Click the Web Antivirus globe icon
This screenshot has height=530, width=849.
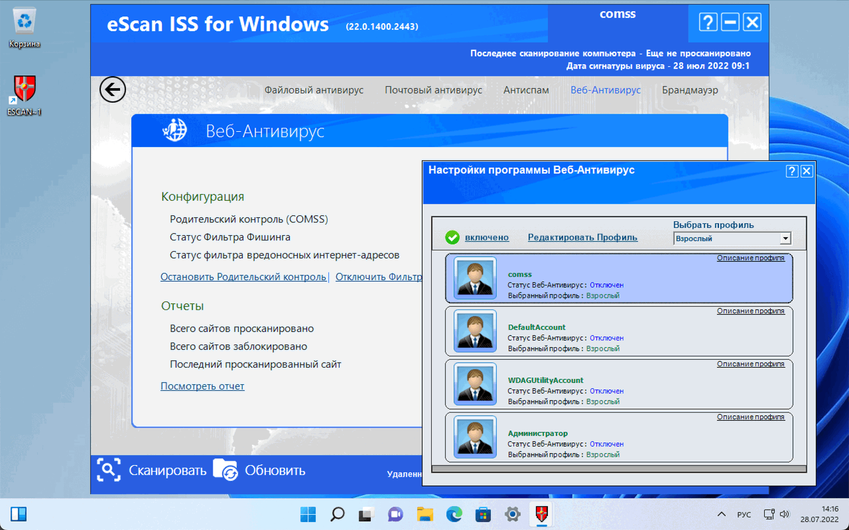click(175, 131)
